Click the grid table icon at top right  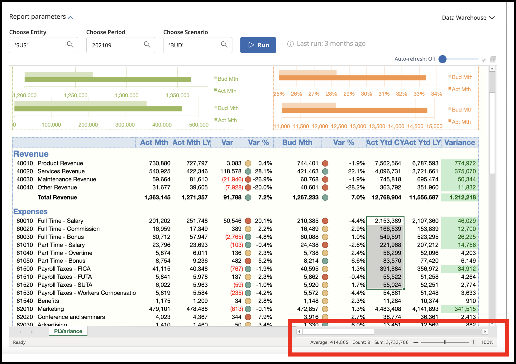coord(493,60)
